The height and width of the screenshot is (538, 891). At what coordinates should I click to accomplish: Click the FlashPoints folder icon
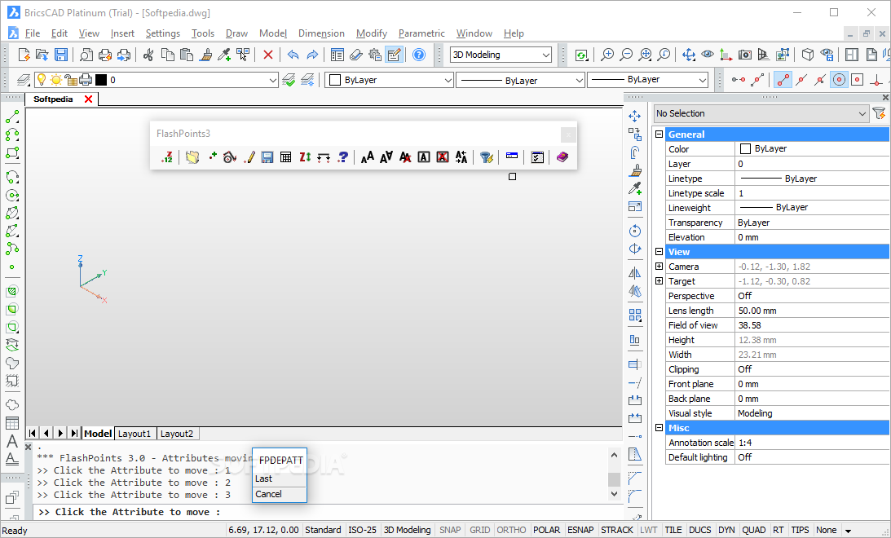[x=192, y=157]
